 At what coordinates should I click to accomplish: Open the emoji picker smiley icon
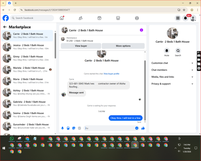[137, 128]
